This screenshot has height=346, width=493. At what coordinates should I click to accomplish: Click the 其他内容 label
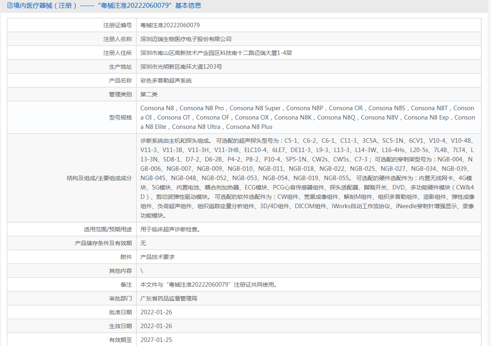pos(120,271)
